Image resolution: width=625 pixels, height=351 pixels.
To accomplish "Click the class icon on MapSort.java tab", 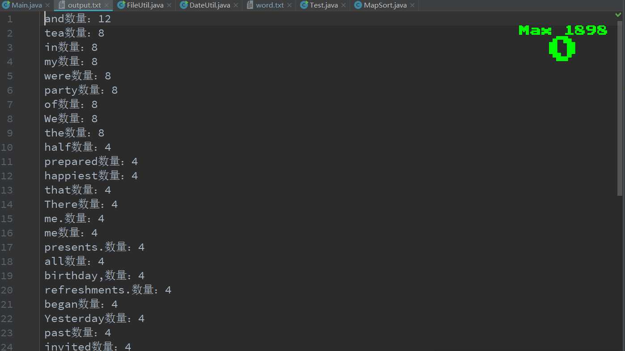I will click(x=358, y=5).
